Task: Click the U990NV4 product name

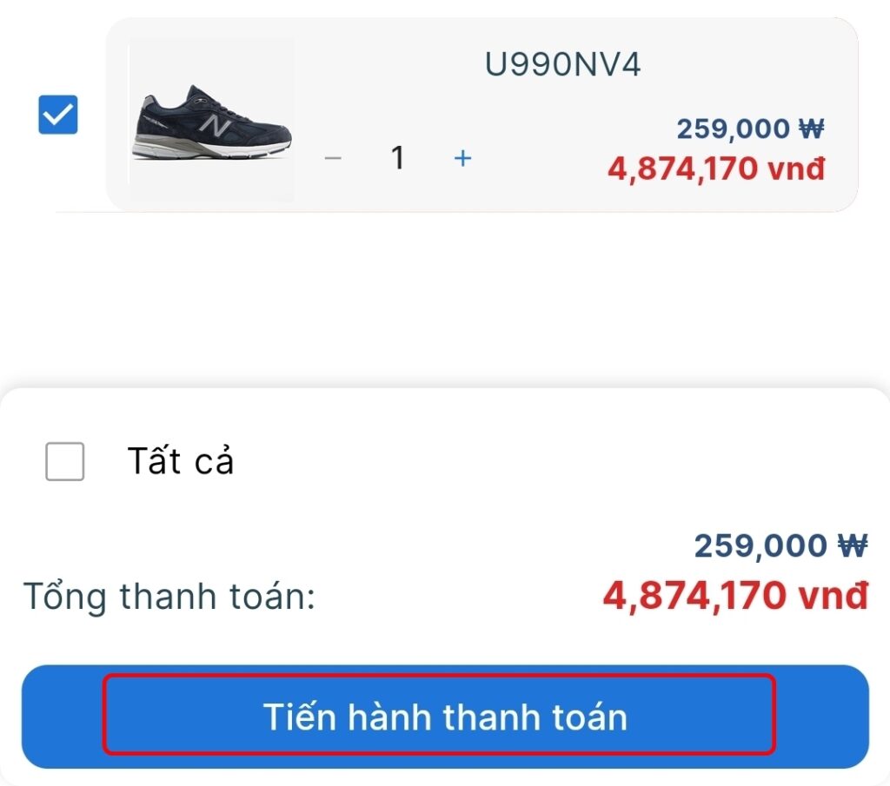Action: 562,66
